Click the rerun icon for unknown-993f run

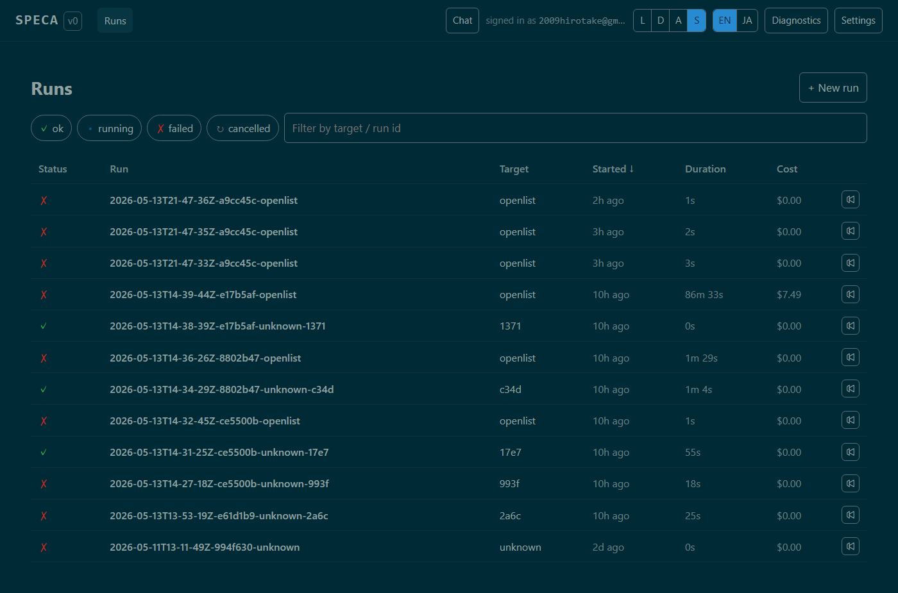851,483
